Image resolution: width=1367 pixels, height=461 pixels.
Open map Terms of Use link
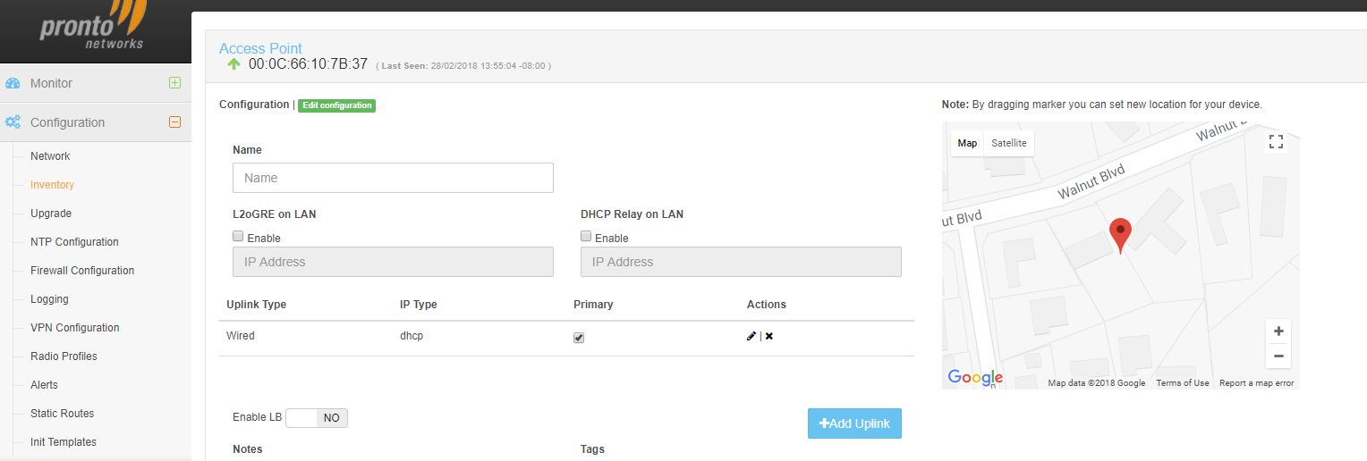pyautogui.click(x=1183, y=383)
